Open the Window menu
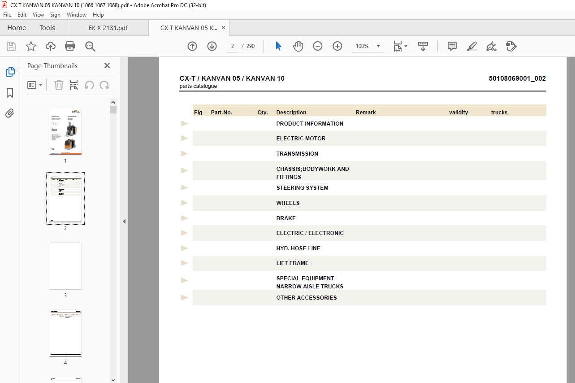Viewport: 575px width, 383px height. (77, 15)
